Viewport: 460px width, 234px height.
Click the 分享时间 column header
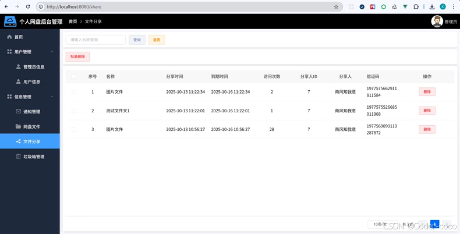pyautogui.click(x=175, y=76)
